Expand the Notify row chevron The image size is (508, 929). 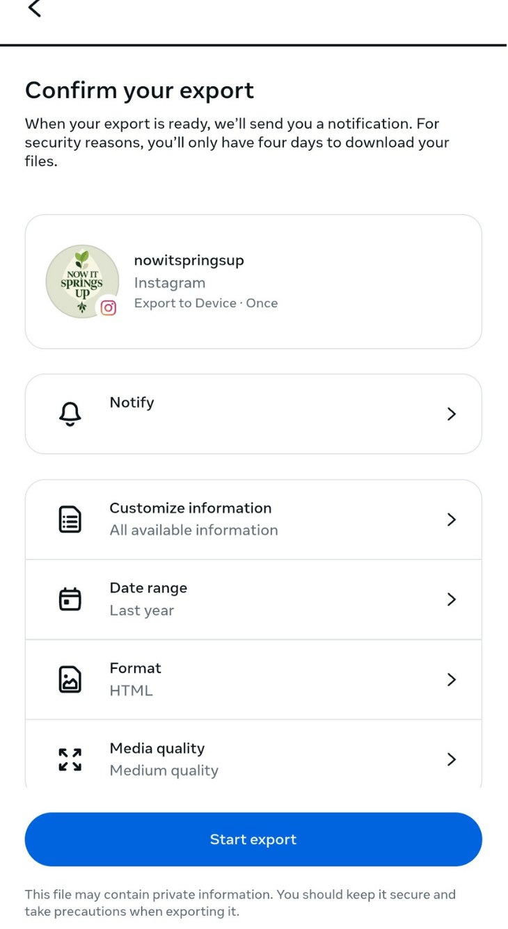pos(452,414)
